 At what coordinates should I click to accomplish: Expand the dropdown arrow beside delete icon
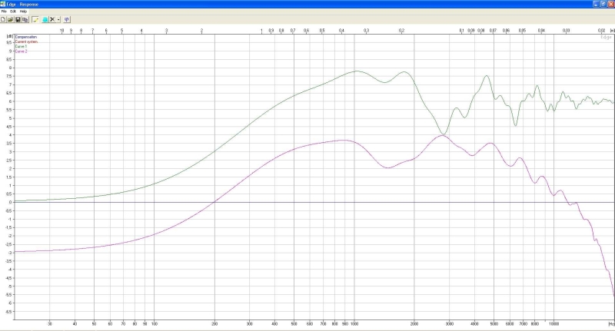click(58, 19)
